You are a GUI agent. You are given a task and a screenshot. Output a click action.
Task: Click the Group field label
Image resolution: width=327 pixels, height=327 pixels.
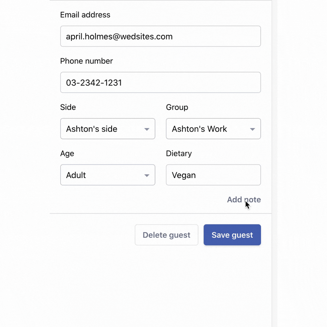pyautogui.click(x=177, y=107)
